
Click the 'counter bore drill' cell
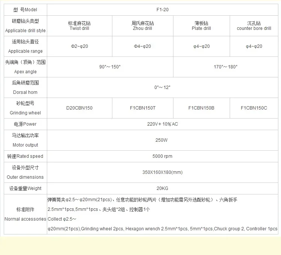coord(254,26)
